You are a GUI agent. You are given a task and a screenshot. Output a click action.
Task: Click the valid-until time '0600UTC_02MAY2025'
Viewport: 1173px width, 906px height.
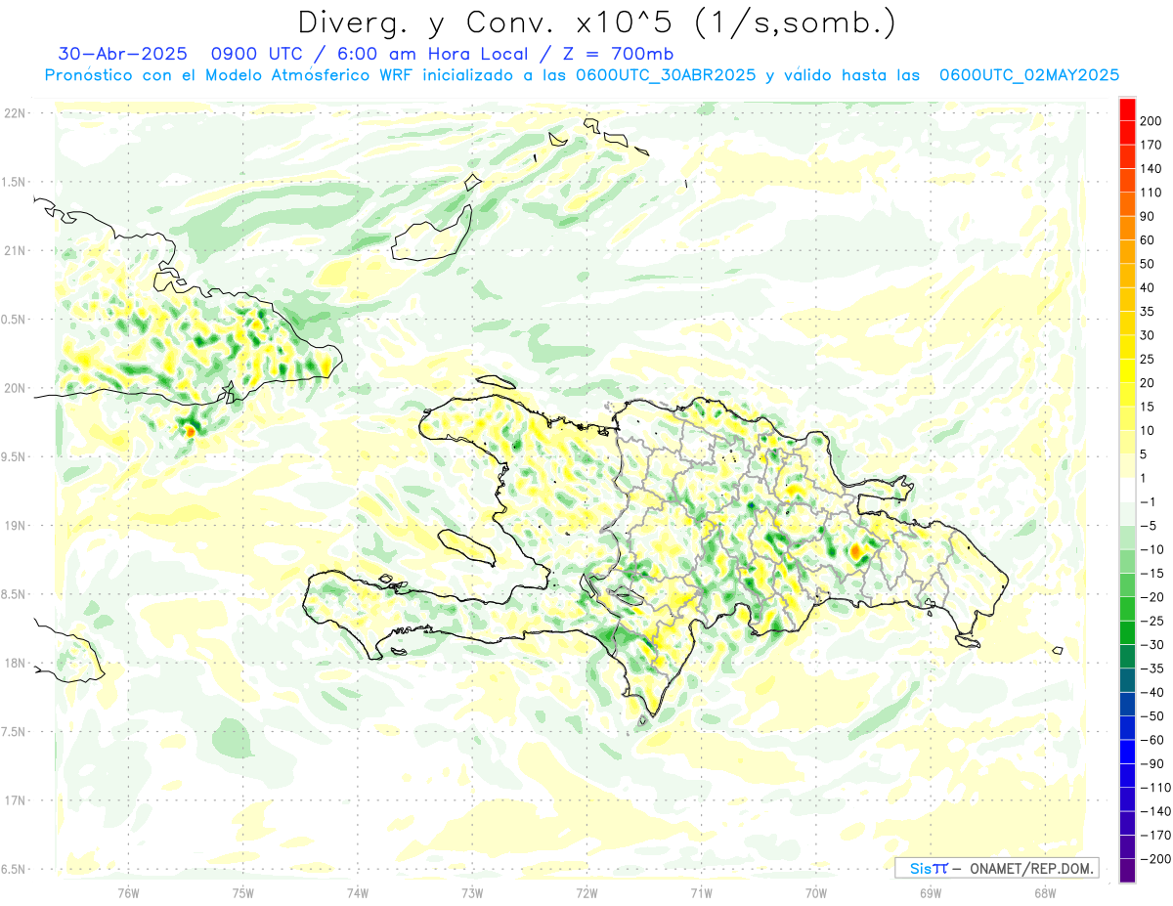pos(1028,75)
